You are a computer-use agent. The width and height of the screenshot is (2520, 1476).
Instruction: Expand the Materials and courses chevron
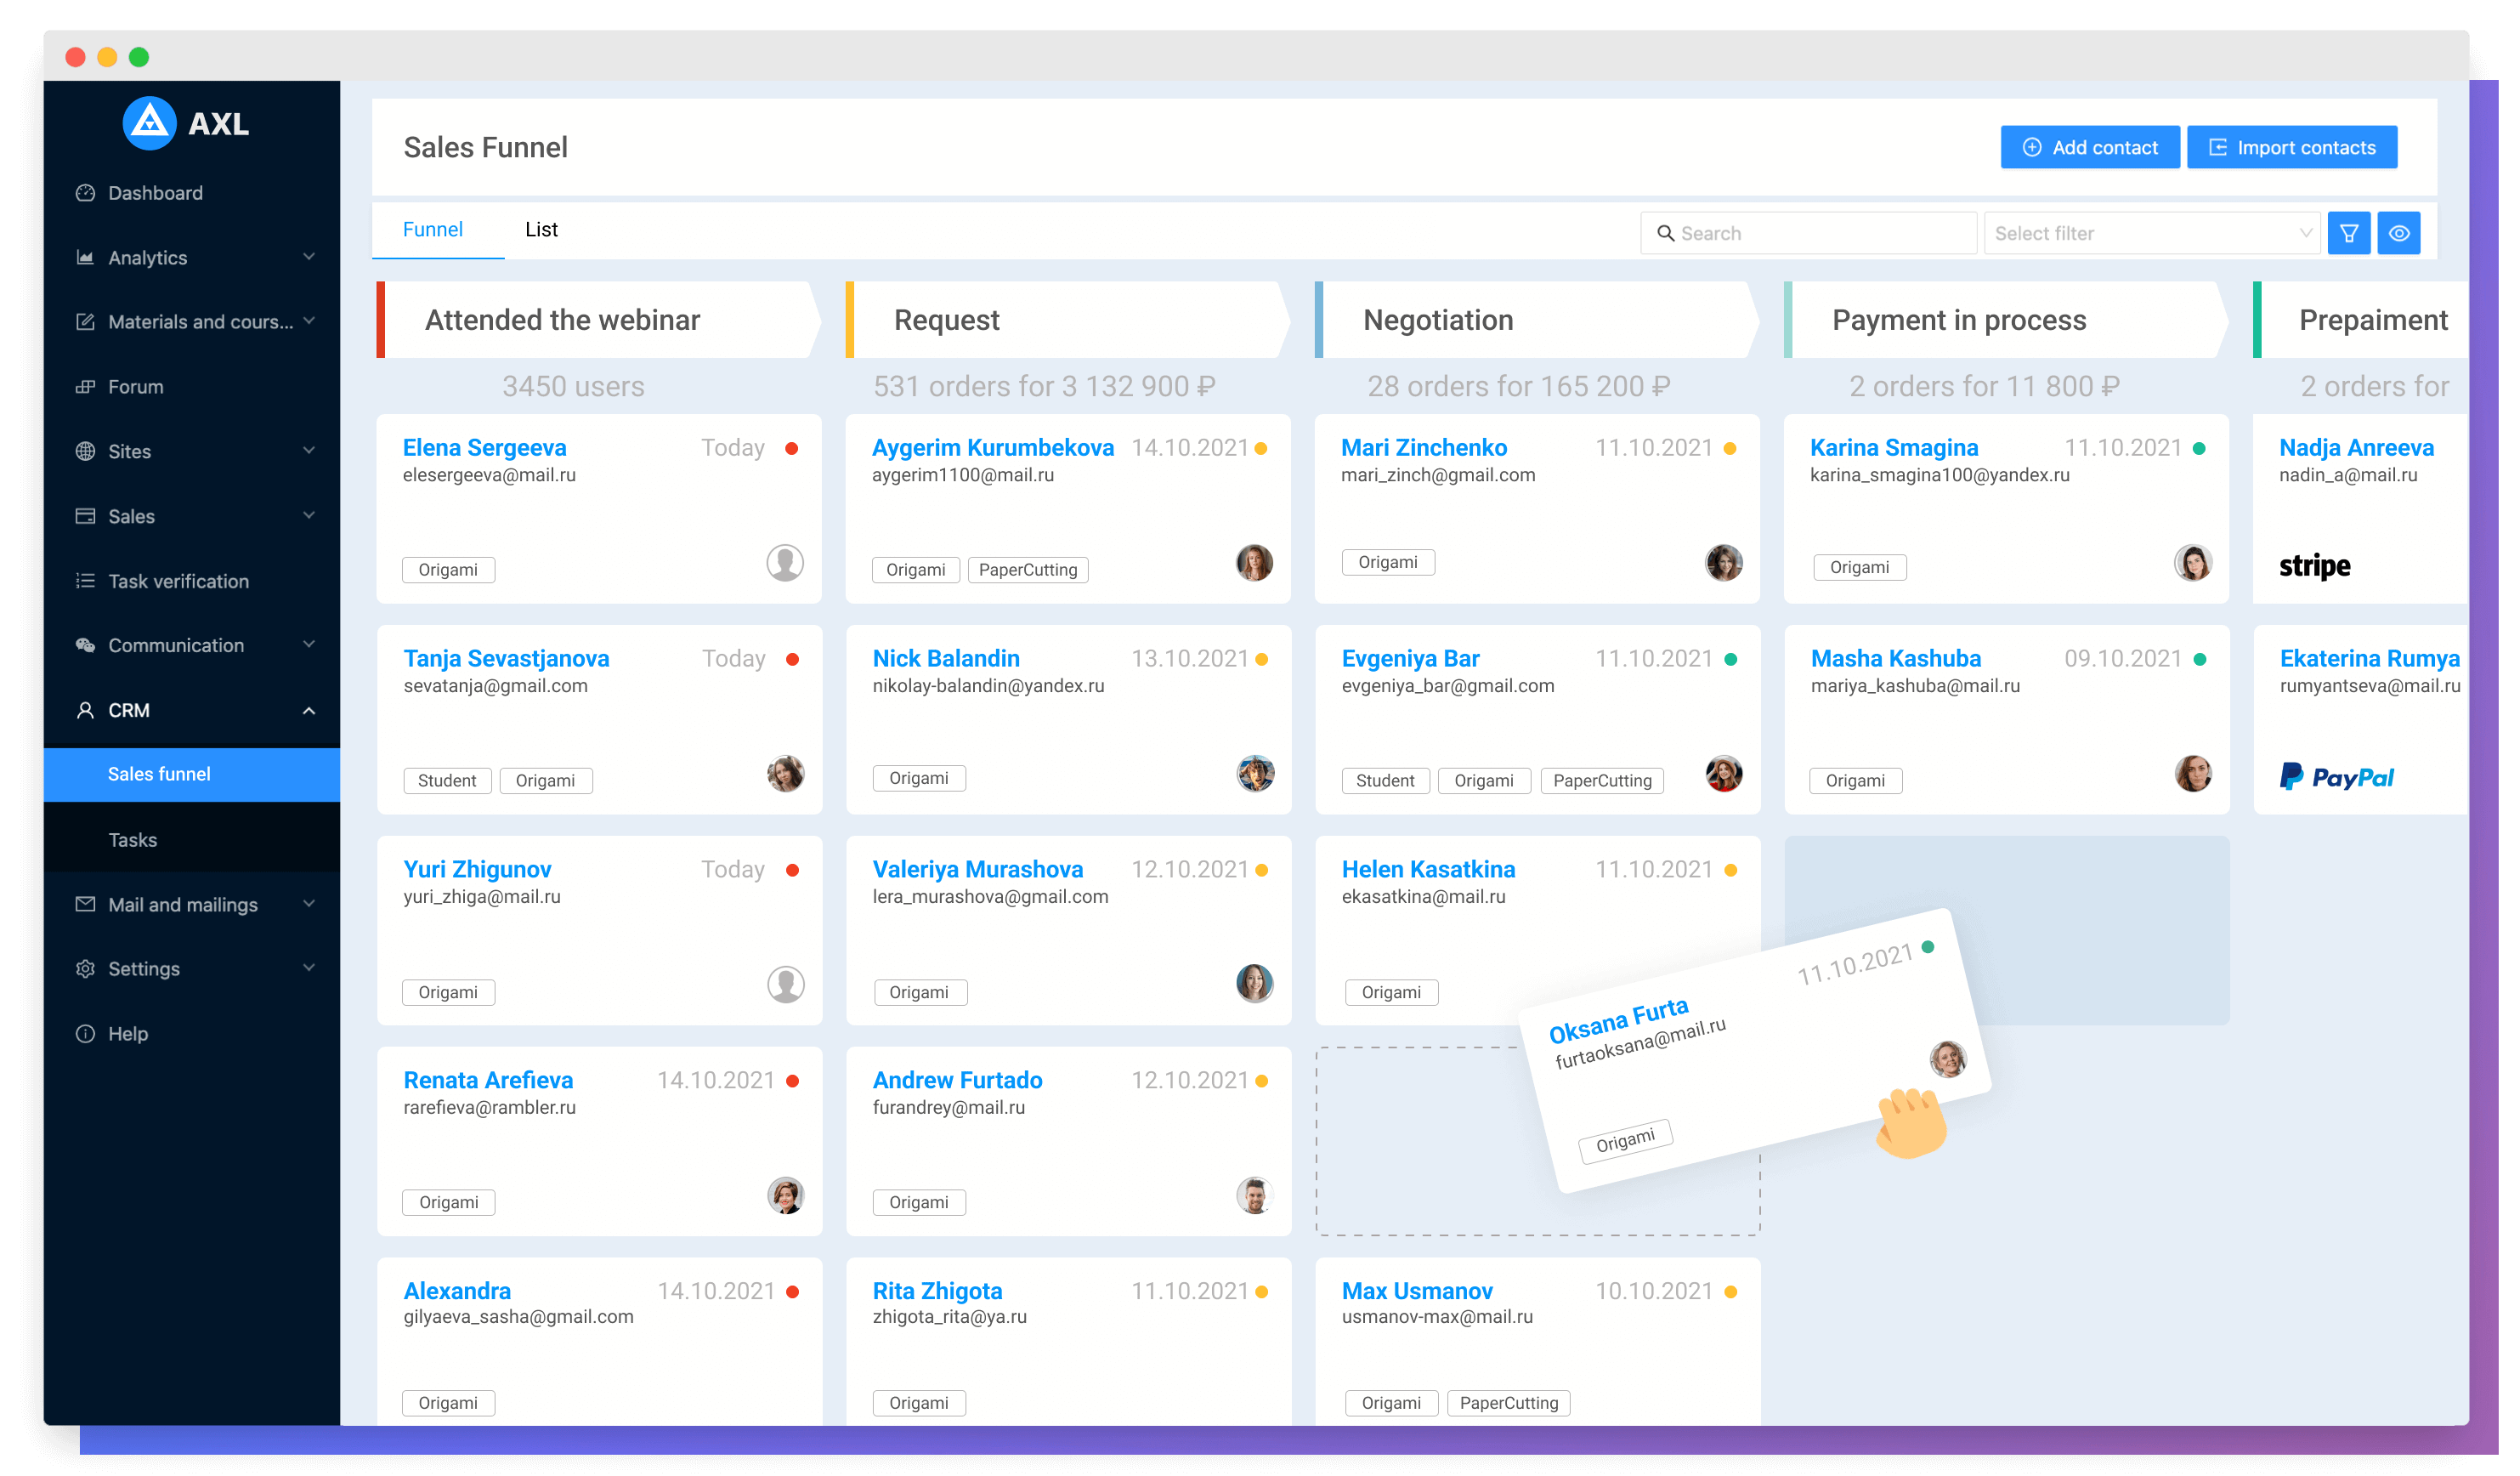pyautogui.click(x=309, y=321)
